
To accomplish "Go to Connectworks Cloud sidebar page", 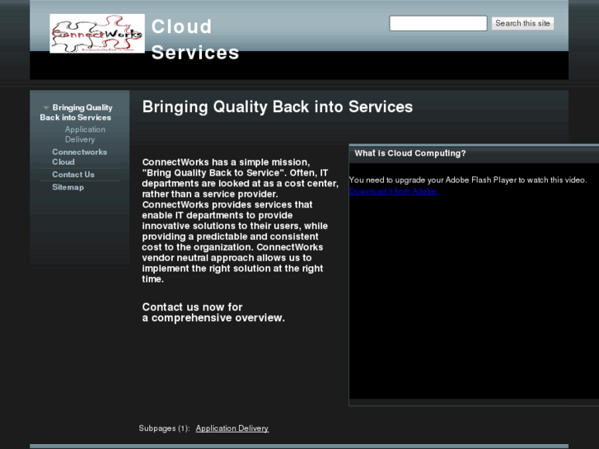I will 79,157.
